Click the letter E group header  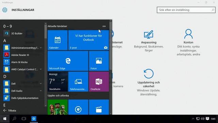click(4, 105)
